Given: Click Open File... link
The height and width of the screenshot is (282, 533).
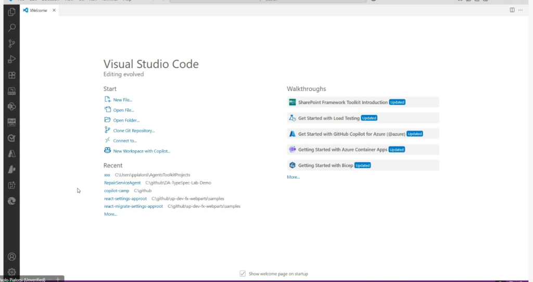Looking at the screenshot, I should pos(123,110).
